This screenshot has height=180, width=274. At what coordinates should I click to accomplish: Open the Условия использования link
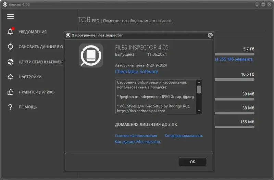tap(136, 136)
